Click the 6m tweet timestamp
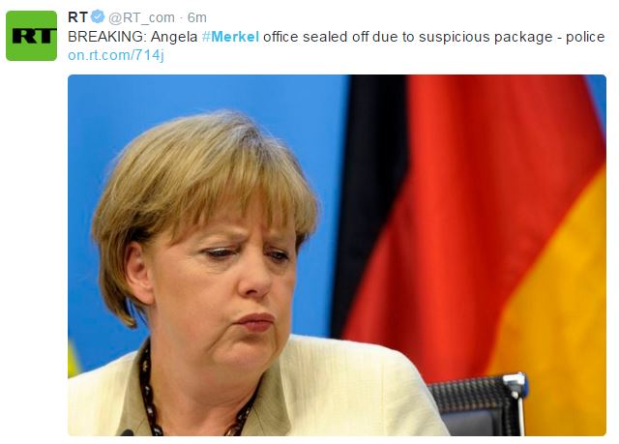 (x=196, y=17)
